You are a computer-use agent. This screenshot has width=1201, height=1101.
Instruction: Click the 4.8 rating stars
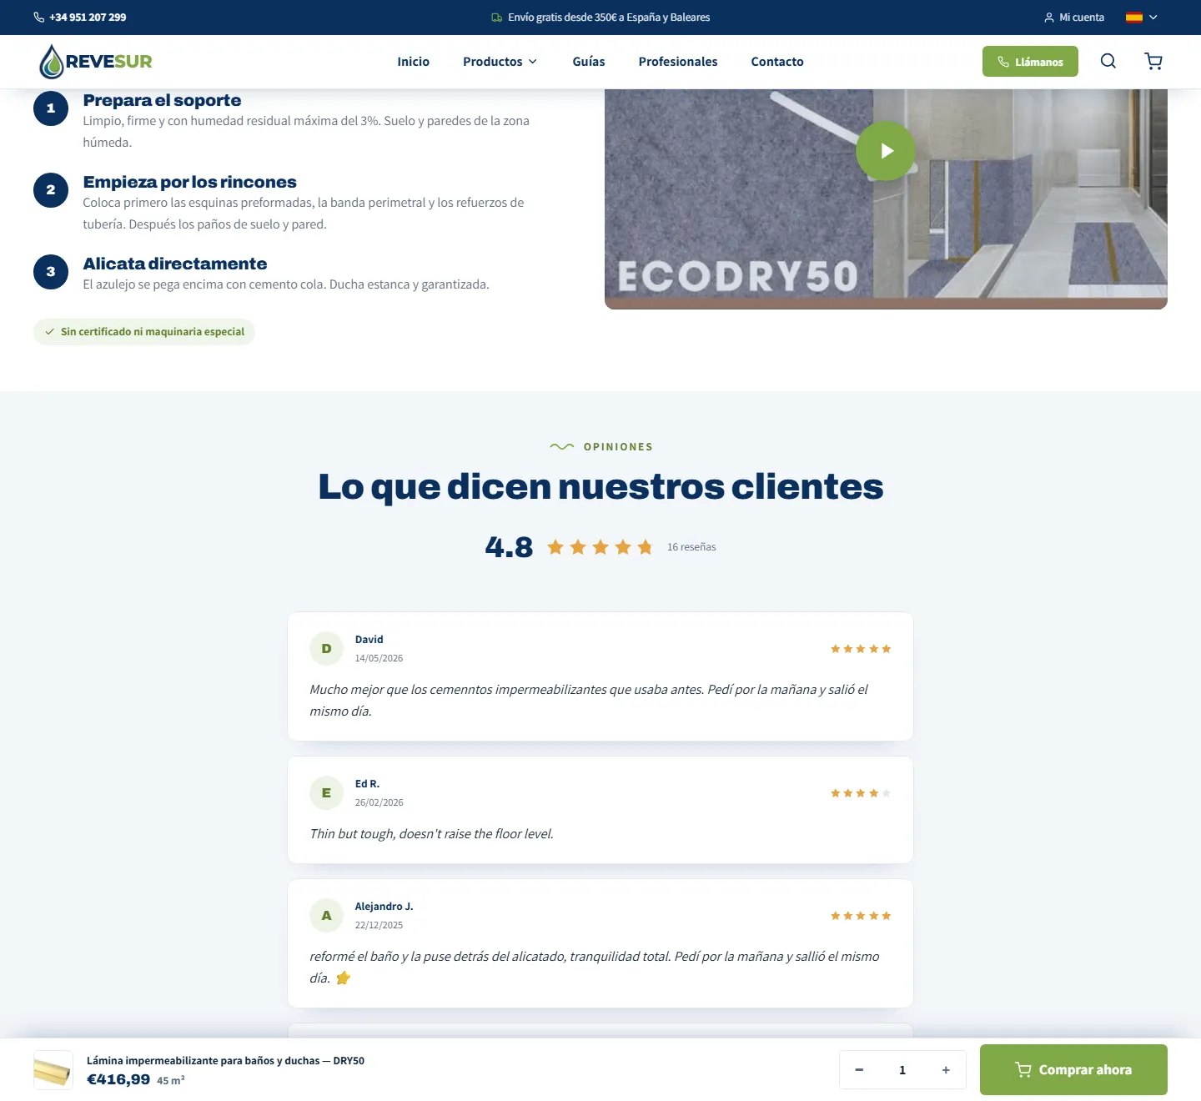[600, 547]
